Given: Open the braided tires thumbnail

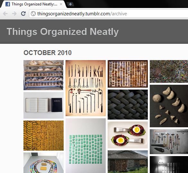Looking at the screenshot, I should [128, 105].
